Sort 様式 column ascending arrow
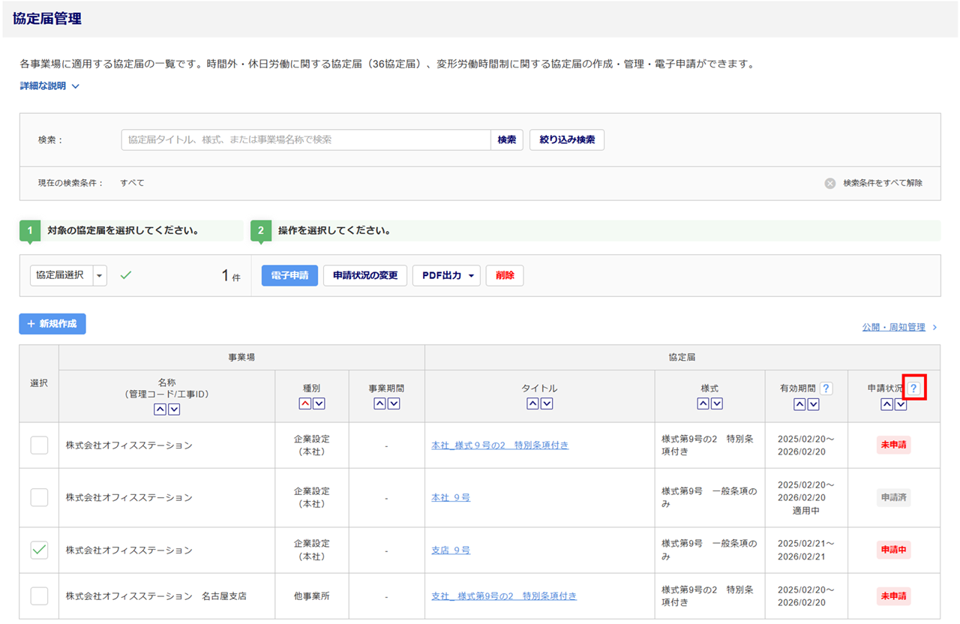Screen dimensions: 960x624 pyautogui.click(x=703, y=403)
